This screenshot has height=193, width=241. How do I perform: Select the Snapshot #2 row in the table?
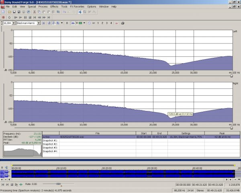(51, 144)
